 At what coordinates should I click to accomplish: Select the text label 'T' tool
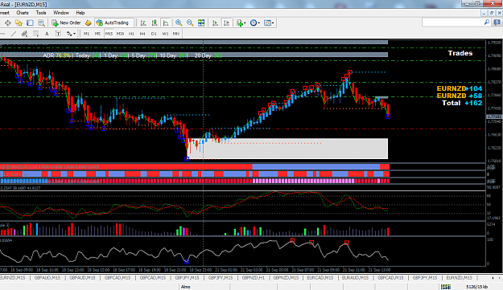58,34
